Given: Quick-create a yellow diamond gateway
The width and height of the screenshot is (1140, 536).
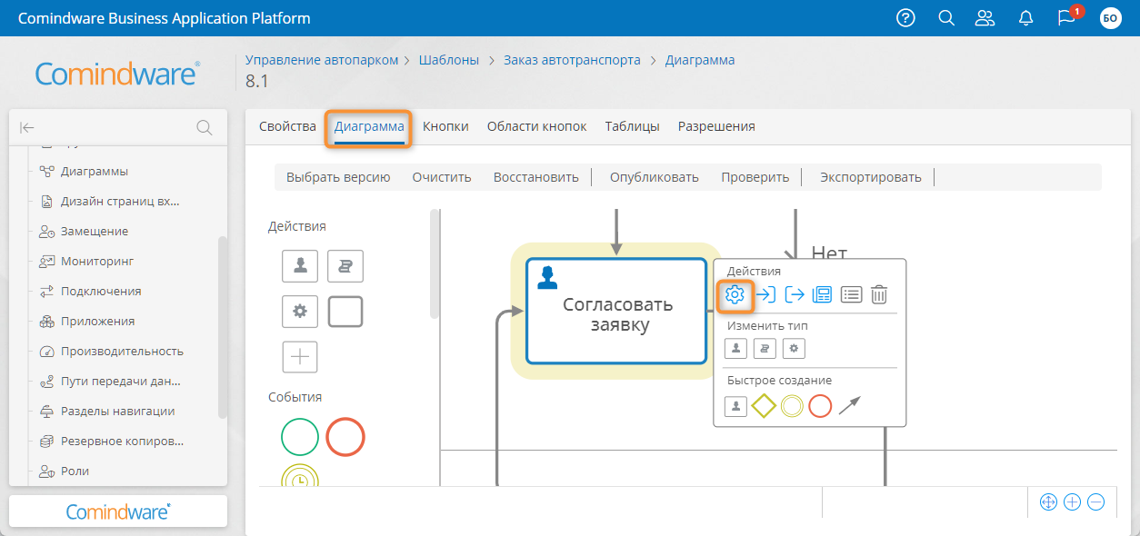Looking at the screenshot, I should 764,406.
